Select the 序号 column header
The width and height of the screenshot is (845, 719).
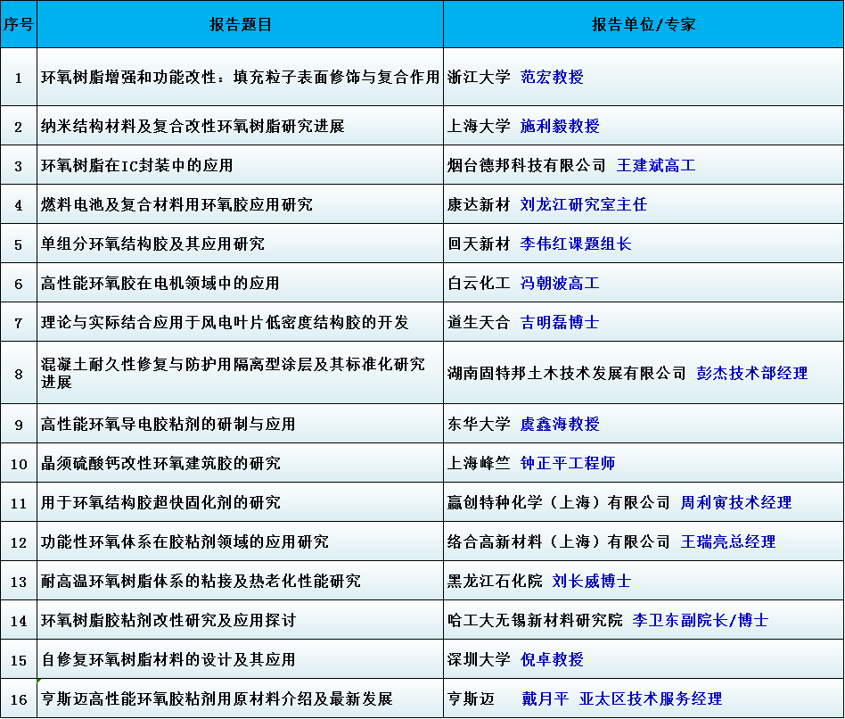click(19, 24)
